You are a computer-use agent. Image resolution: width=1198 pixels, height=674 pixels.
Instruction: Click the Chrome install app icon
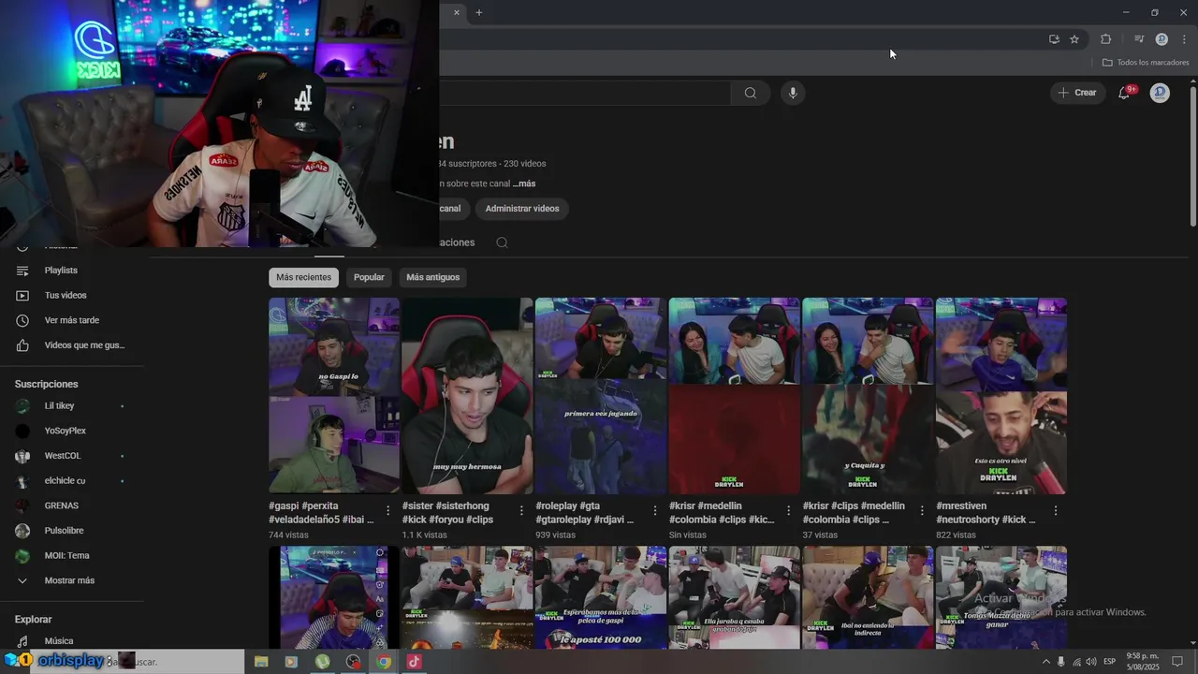1054,39
